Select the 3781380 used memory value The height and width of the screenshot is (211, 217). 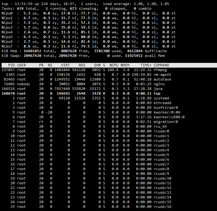tap(102, 51)
